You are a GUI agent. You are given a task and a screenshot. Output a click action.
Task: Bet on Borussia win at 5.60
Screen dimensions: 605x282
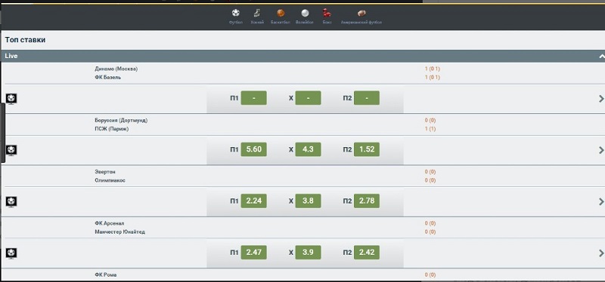[253, 149]
